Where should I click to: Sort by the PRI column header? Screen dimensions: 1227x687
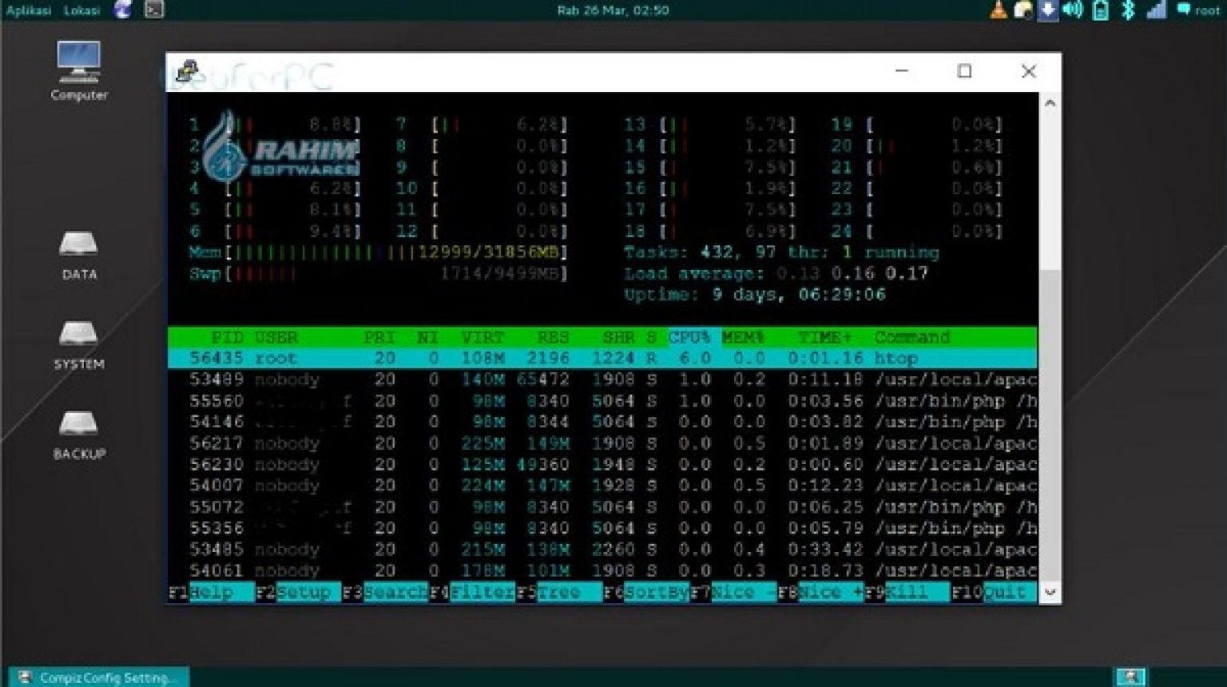coord(379,337)
